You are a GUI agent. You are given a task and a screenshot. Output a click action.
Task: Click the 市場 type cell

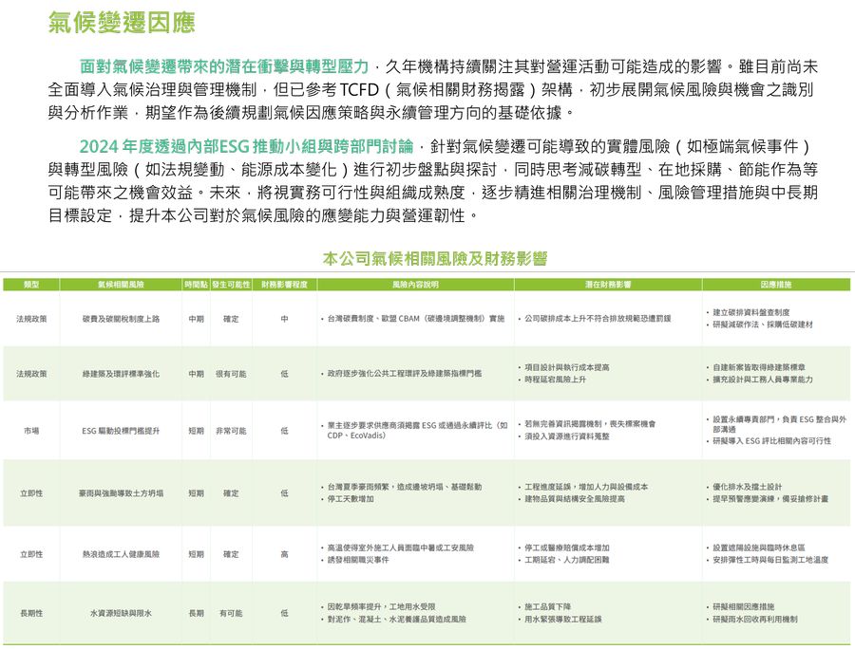pos(31,431)
